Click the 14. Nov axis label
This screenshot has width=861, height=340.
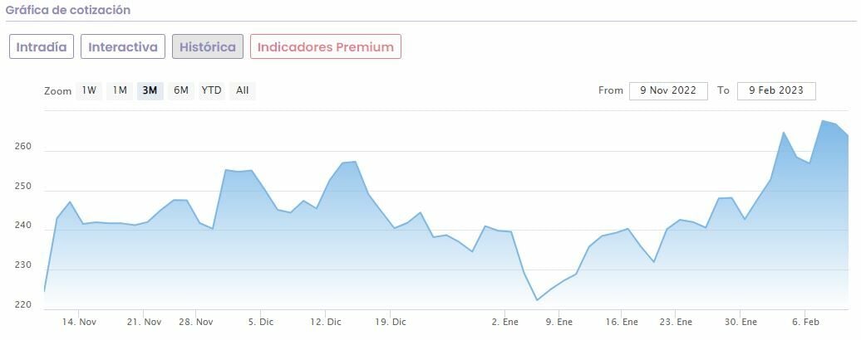click(80, 322)
